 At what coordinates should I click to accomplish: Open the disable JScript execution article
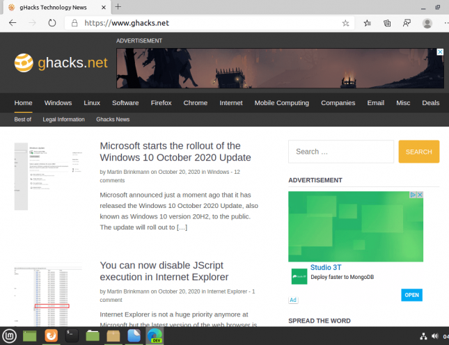point(164,271)
